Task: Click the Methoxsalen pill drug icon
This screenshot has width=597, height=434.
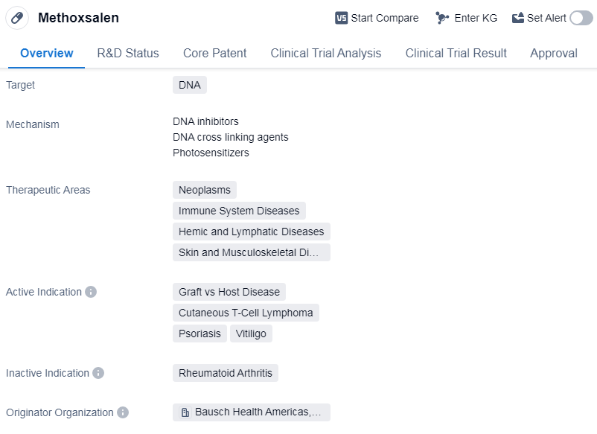Action: 17,18
